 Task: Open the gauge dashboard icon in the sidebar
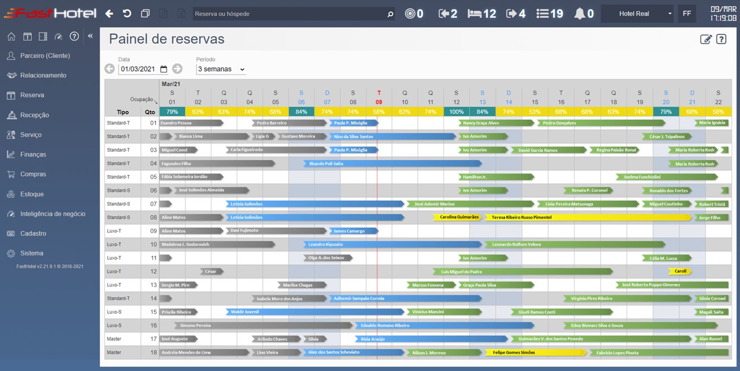[x=59, y=36]
